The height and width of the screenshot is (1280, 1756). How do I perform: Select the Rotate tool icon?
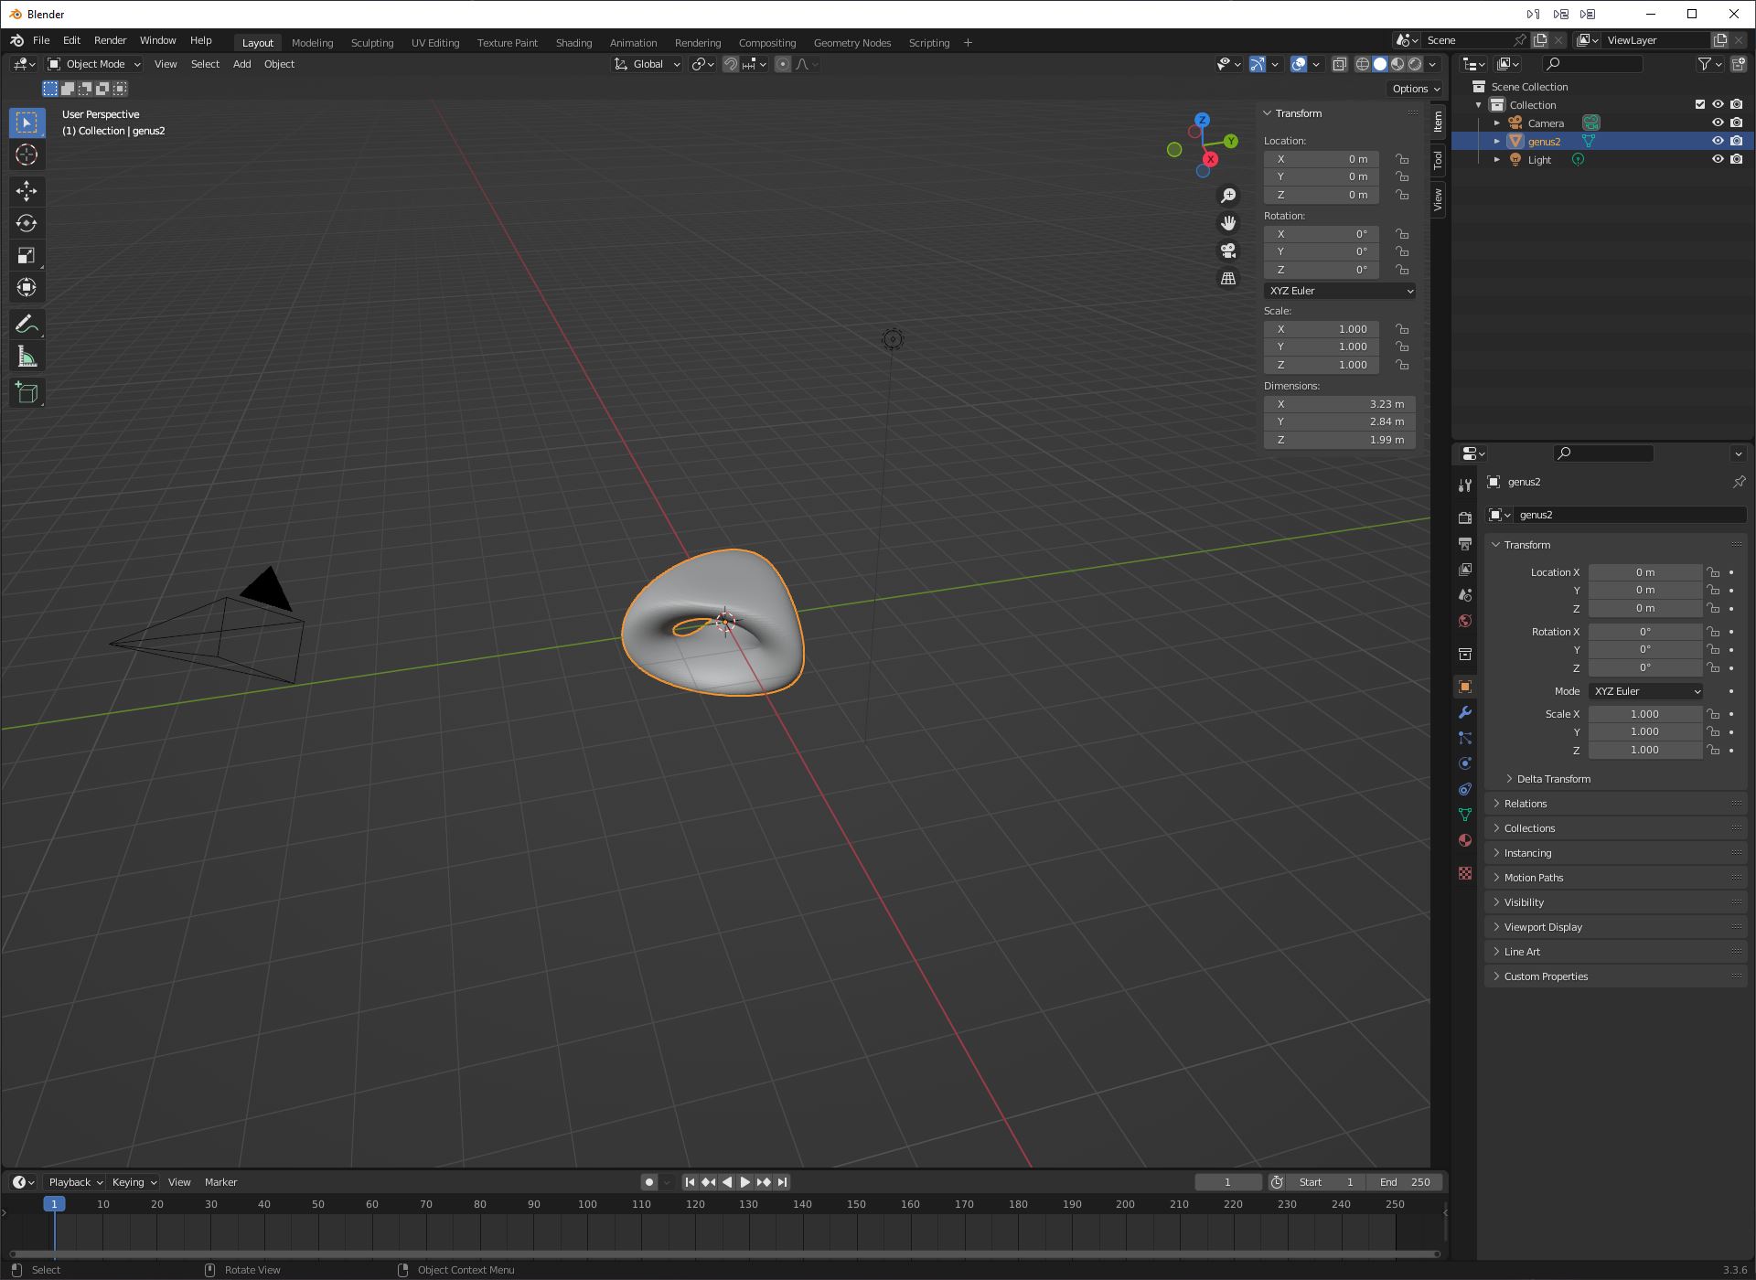27,222
